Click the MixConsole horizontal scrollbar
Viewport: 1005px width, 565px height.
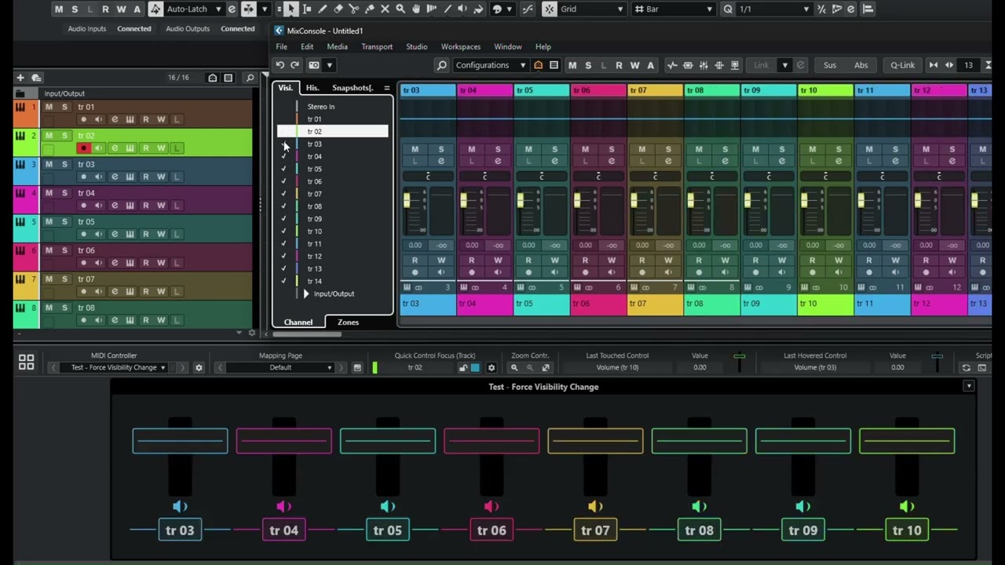coord(306,334)
